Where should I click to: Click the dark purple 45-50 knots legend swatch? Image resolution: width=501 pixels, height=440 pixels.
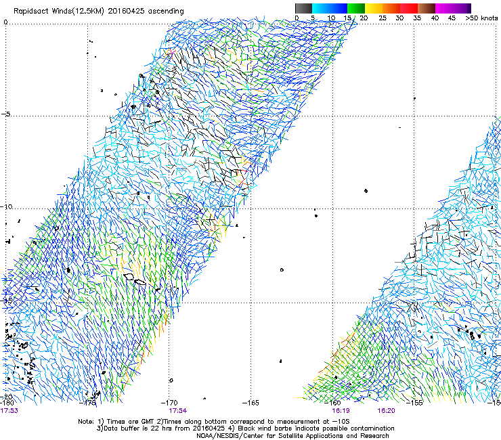click(462, 8)
